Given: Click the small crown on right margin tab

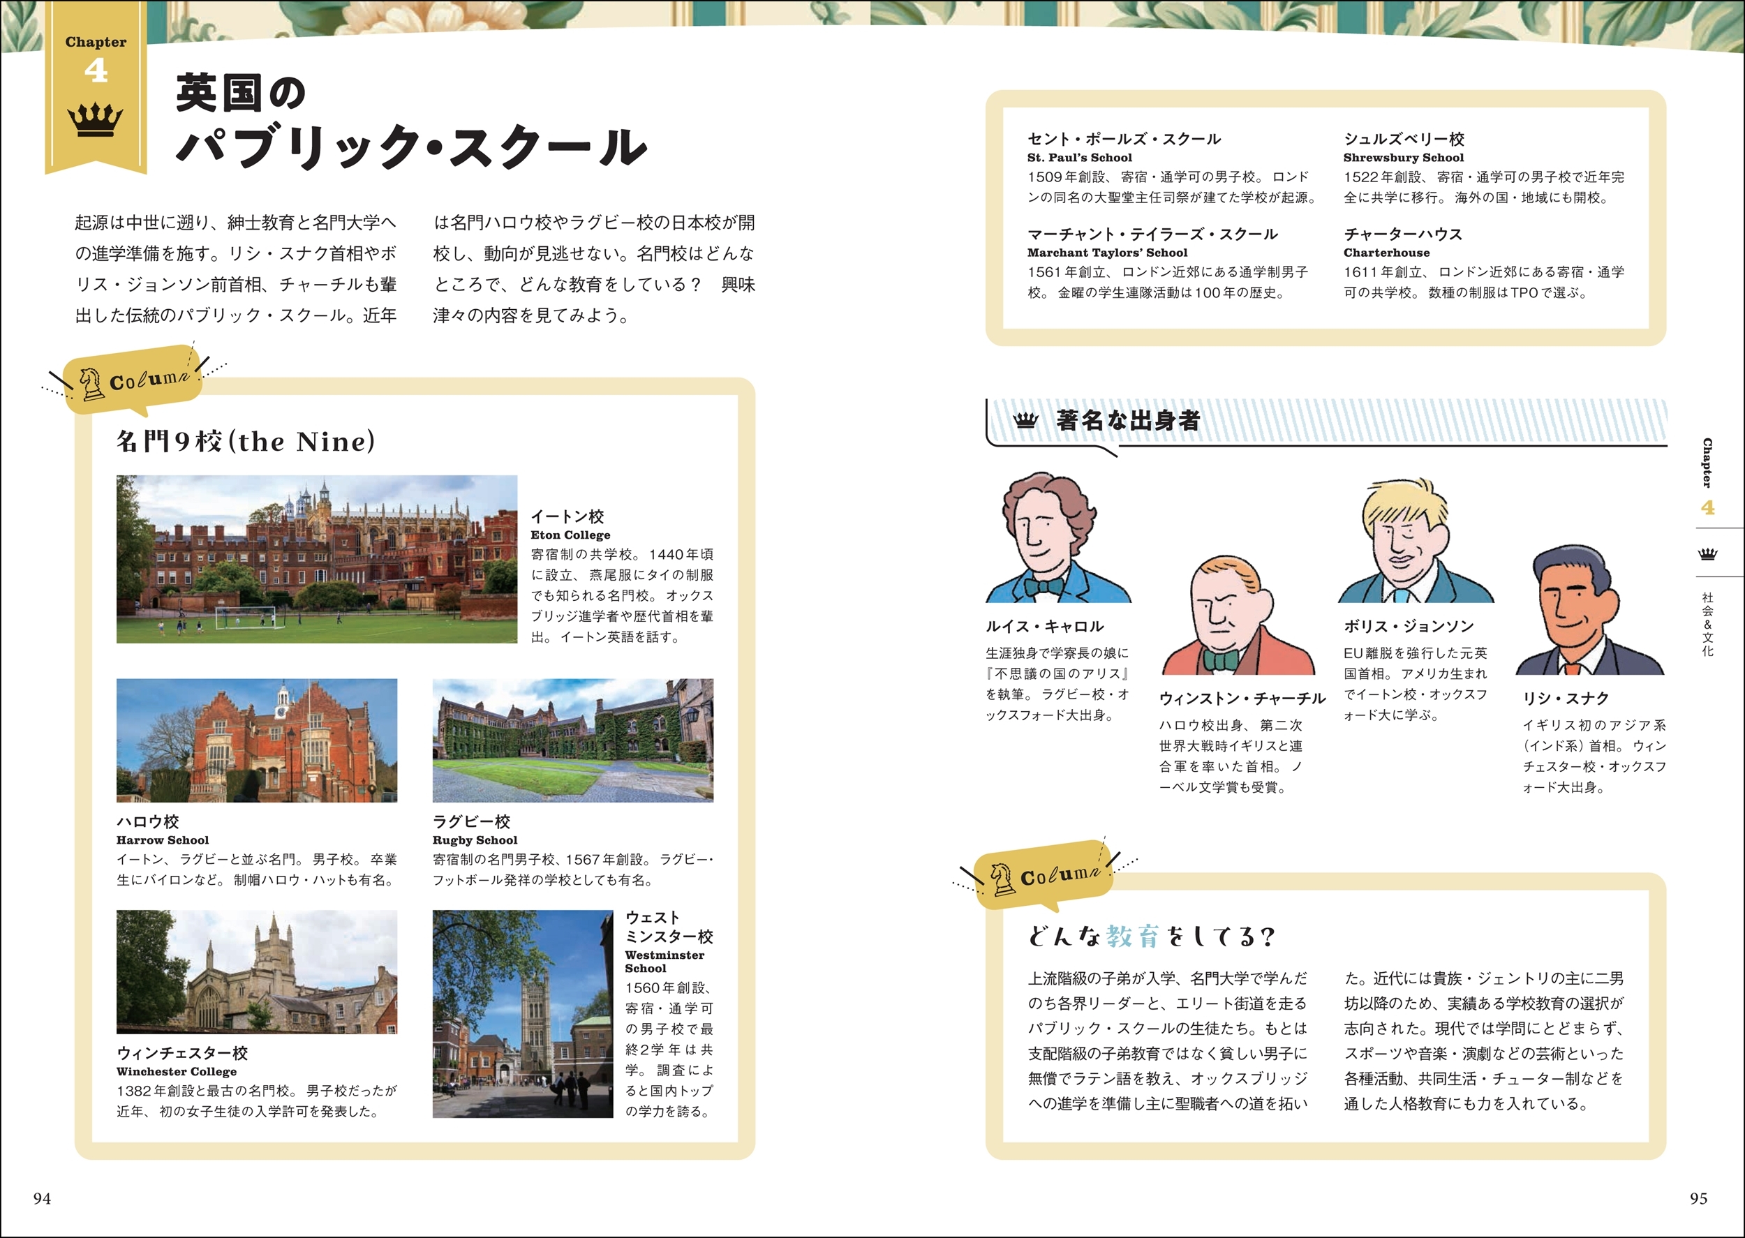Looking at the screenshot, I should 1707,553.
